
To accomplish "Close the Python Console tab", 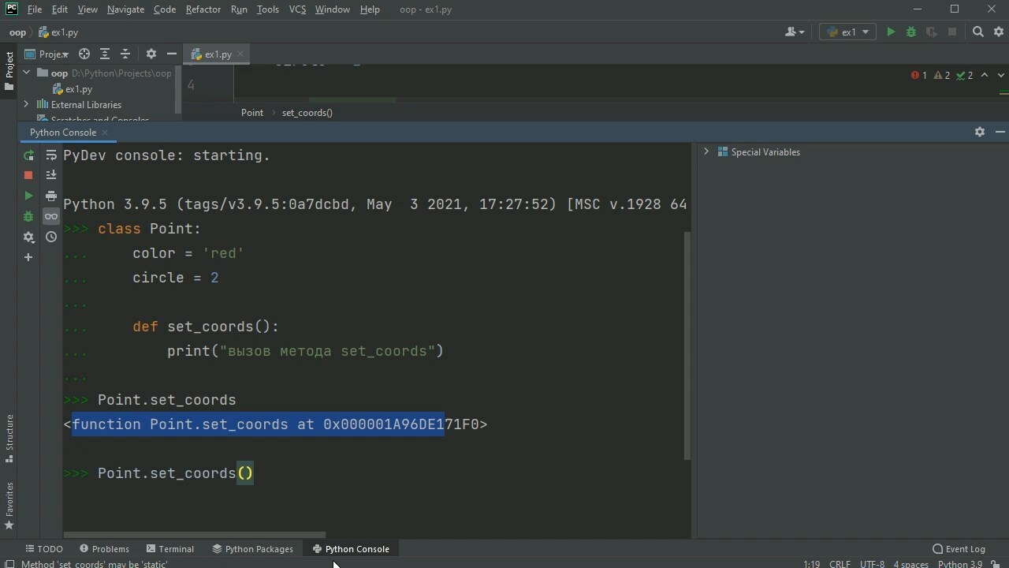I will pos(105,133).
